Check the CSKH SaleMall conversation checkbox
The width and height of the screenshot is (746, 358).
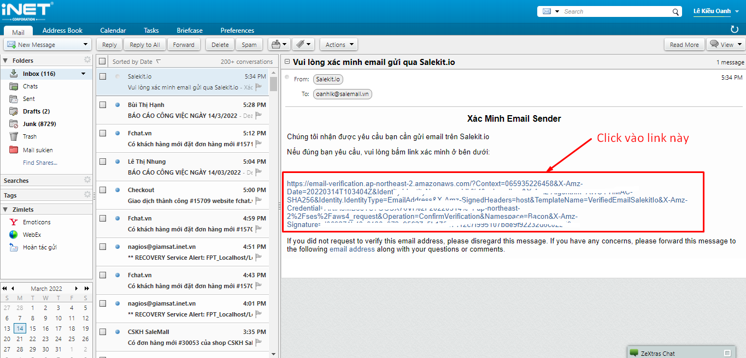[x=103, y=332]
